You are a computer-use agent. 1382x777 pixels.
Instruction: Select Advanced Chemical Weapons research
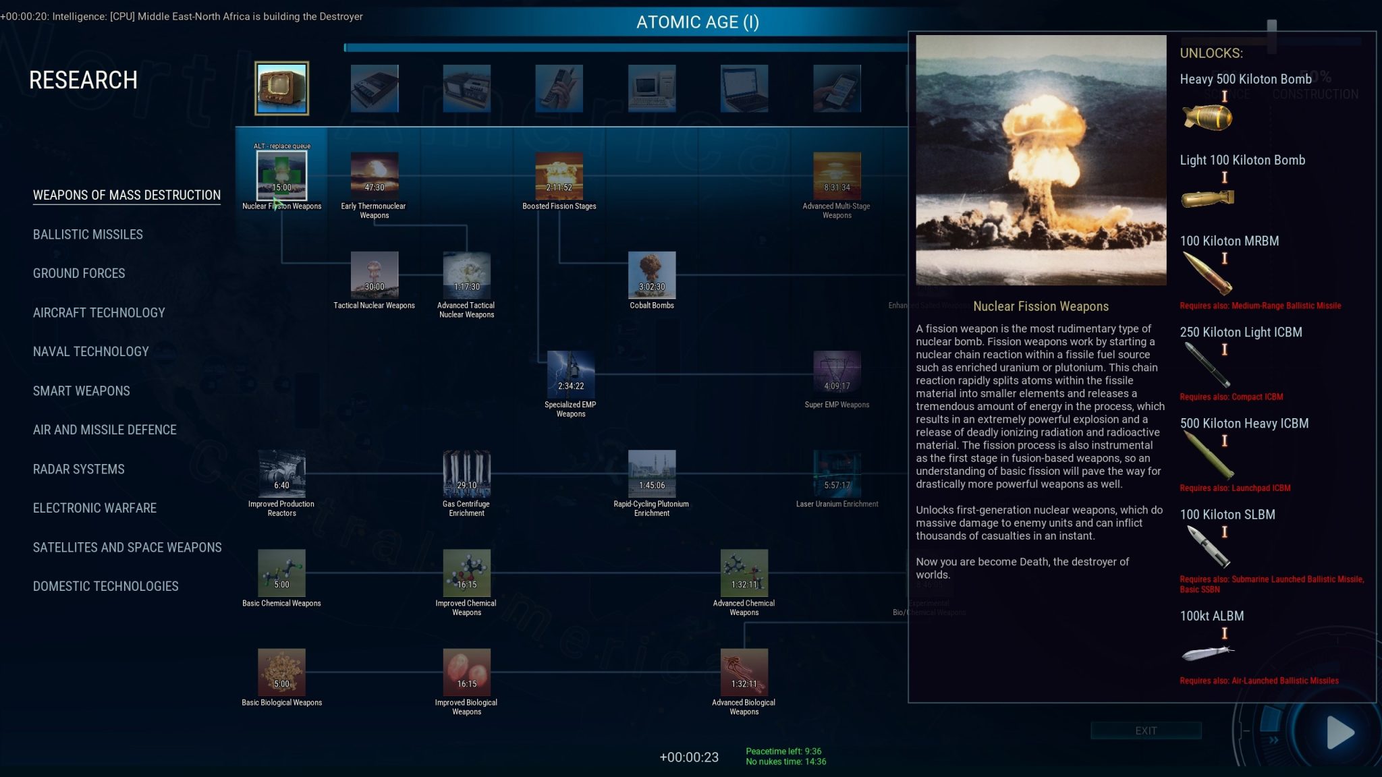(745, 573)
